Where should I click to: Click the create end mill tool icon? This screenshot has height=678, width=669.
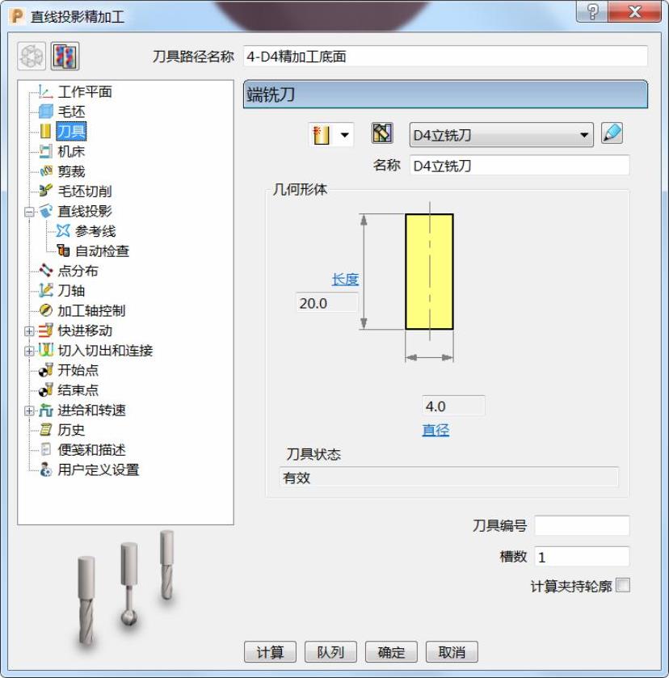[x=322, y=134]
